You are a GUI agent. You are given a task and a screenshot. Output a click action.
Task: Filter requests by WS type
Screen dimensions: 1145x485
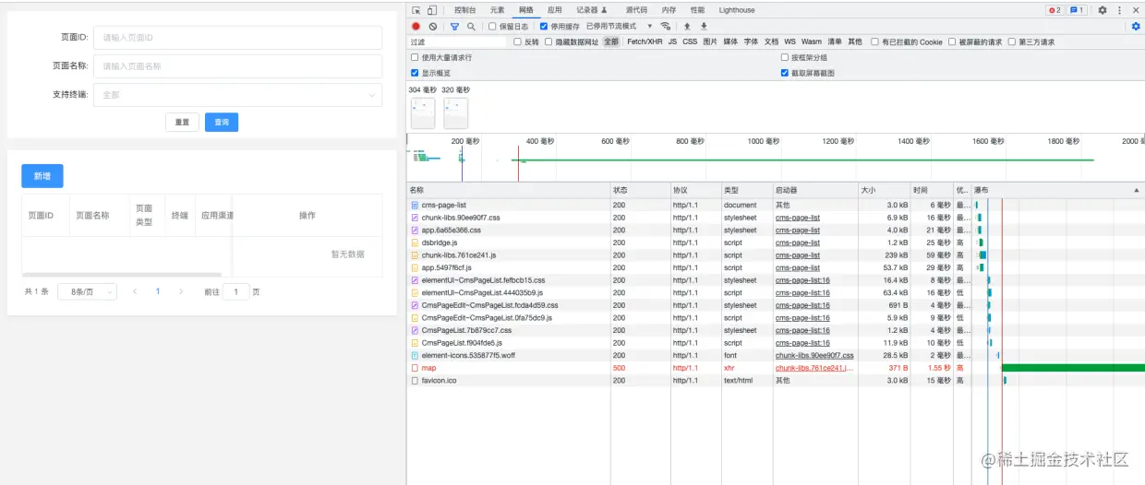(789, 41)
